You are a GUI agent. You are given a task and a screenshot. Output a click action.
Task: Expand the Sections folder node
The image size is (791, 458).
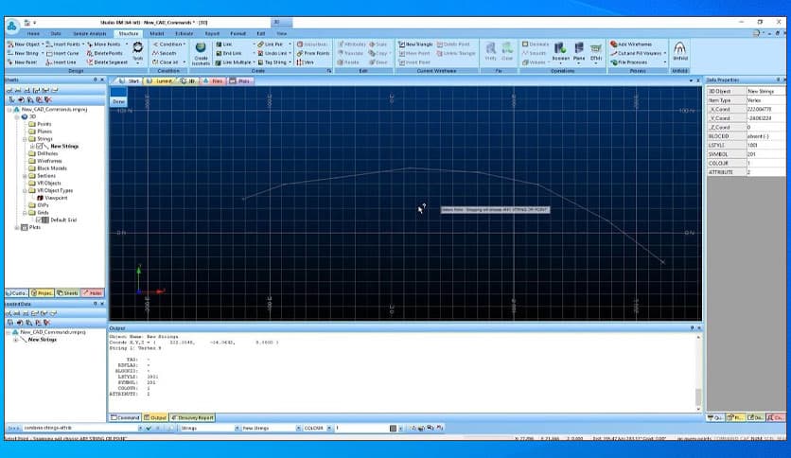(25, 176)
